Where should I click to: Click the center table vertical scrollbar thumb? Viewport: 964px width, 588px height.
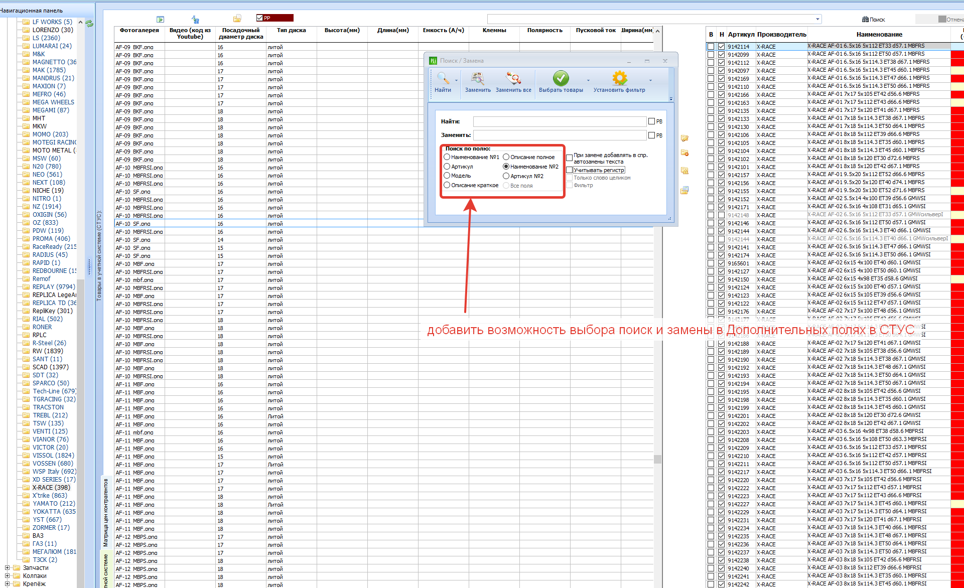658,459
